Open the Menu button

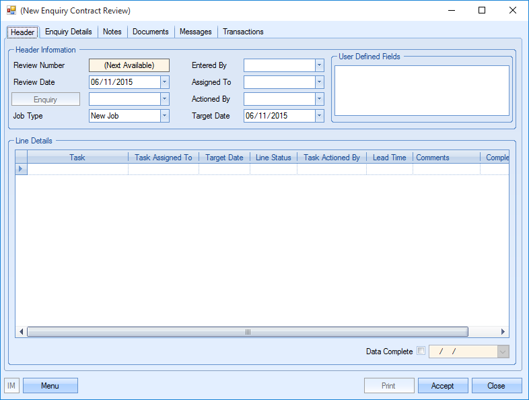point(50,386)
